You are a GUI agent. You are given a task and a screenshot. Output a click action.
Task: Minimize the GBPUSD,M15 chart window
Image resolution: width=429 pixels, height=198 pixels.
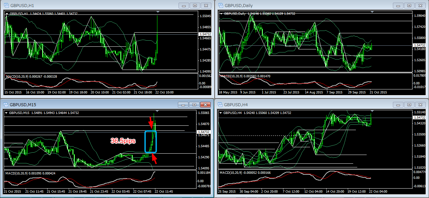183,105
